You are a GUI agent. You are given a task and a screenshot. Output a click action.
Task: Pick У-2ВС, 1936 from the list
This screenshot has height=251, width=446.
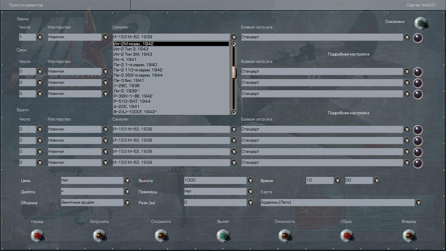point(171,86)
